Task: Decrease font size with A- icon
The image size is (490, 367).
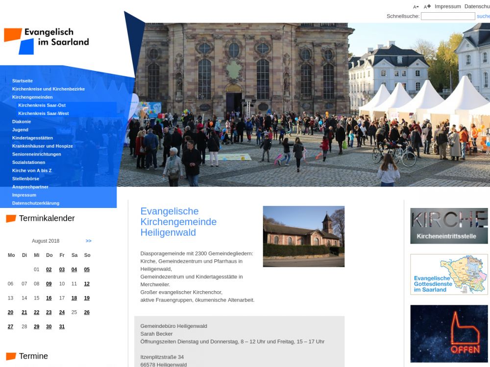Action: click(x=416, y=7)
